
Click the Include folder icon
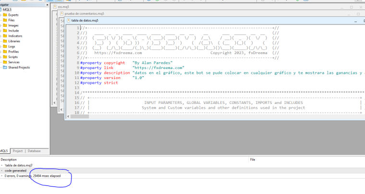click(5, 31)
